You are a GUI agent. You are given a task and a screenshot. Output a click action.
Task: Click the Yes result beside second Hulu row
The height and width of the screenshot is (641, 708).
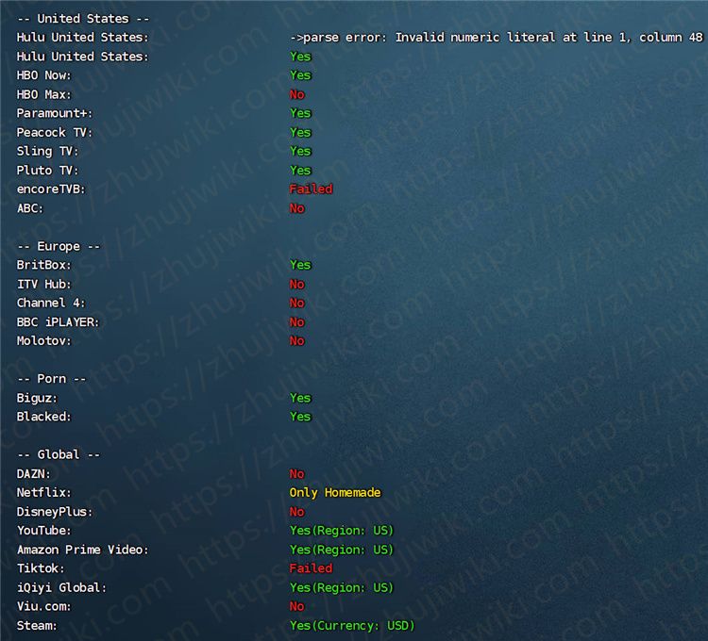[x=300, y=57]
